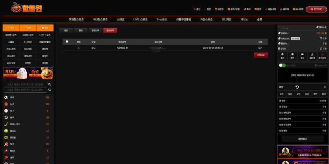This screenshot has width=329, height=164.
Task: Click the volleyball icon in sports list
Action: click(6, 117)
